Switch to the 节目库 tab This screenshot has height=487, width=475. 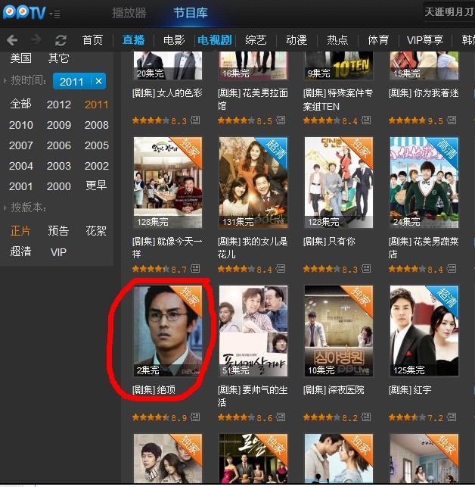[x=190, y=13]
